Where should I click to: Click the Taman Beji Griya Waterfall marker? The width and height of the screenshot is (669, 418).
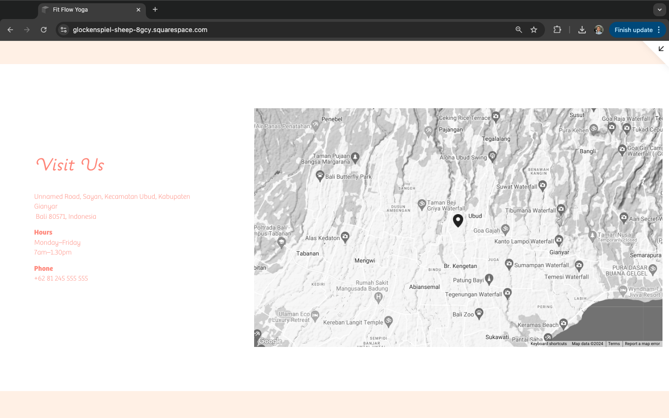click(x=422, y=204)
